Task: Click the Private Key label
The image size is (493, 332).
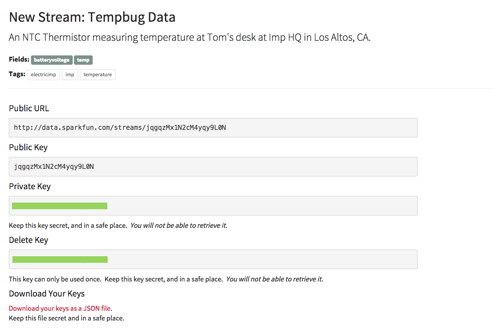Action: (30, 186)
